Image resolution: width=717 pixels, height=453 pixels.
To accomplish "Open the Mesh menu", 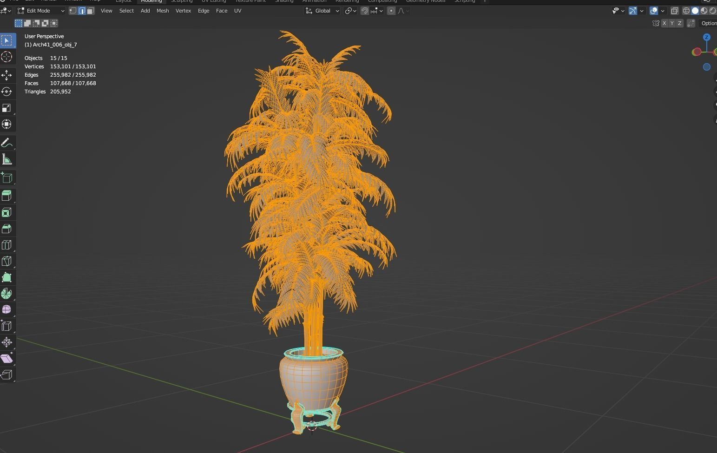I will click(163, 11).
